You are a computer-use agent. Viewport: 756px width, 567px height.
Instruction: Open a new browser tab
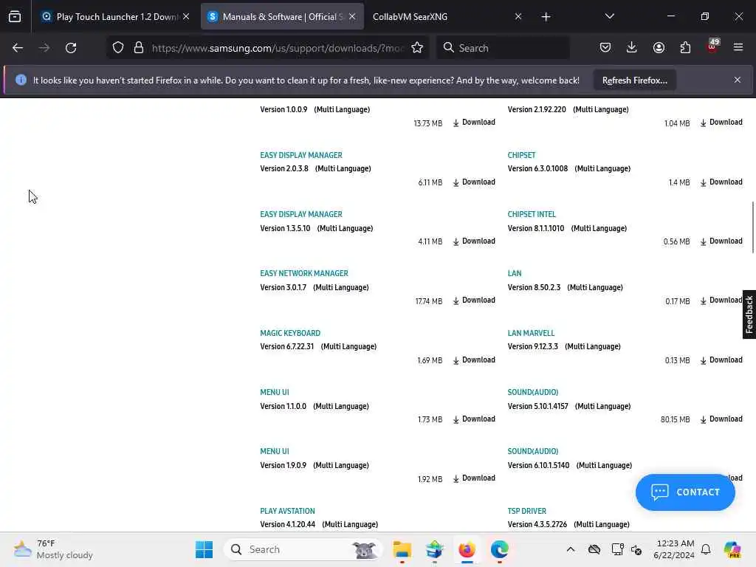pos(546,17)
